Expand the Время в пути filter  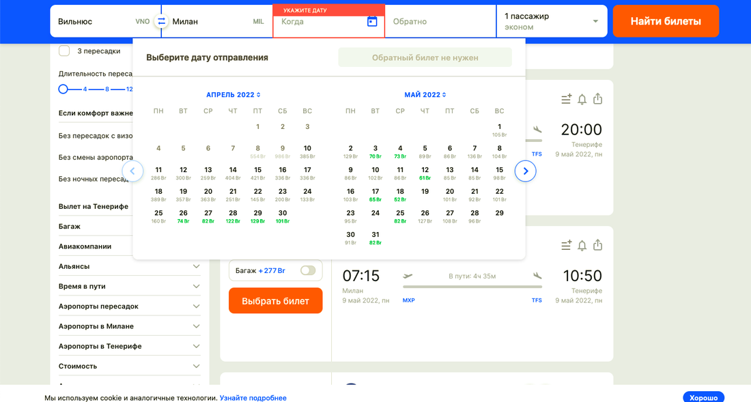pos(196,286)
